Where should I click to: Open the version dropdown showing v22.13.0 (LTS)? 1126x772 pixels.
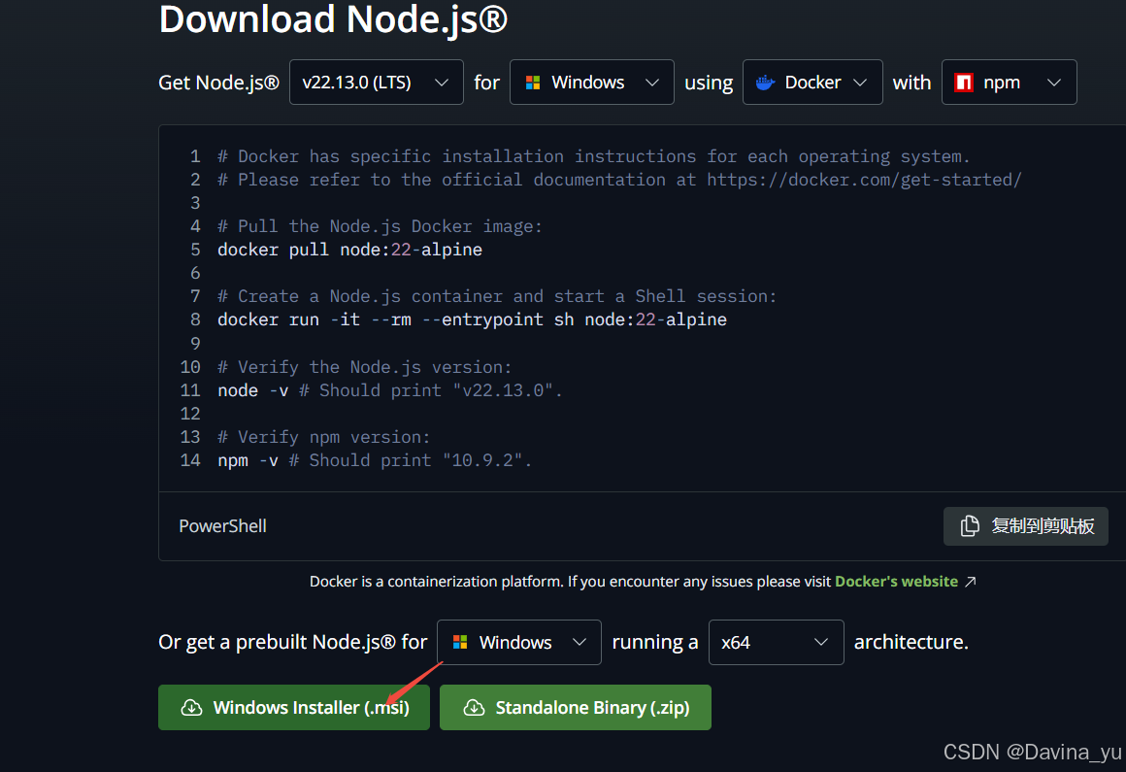pos(377,82)
